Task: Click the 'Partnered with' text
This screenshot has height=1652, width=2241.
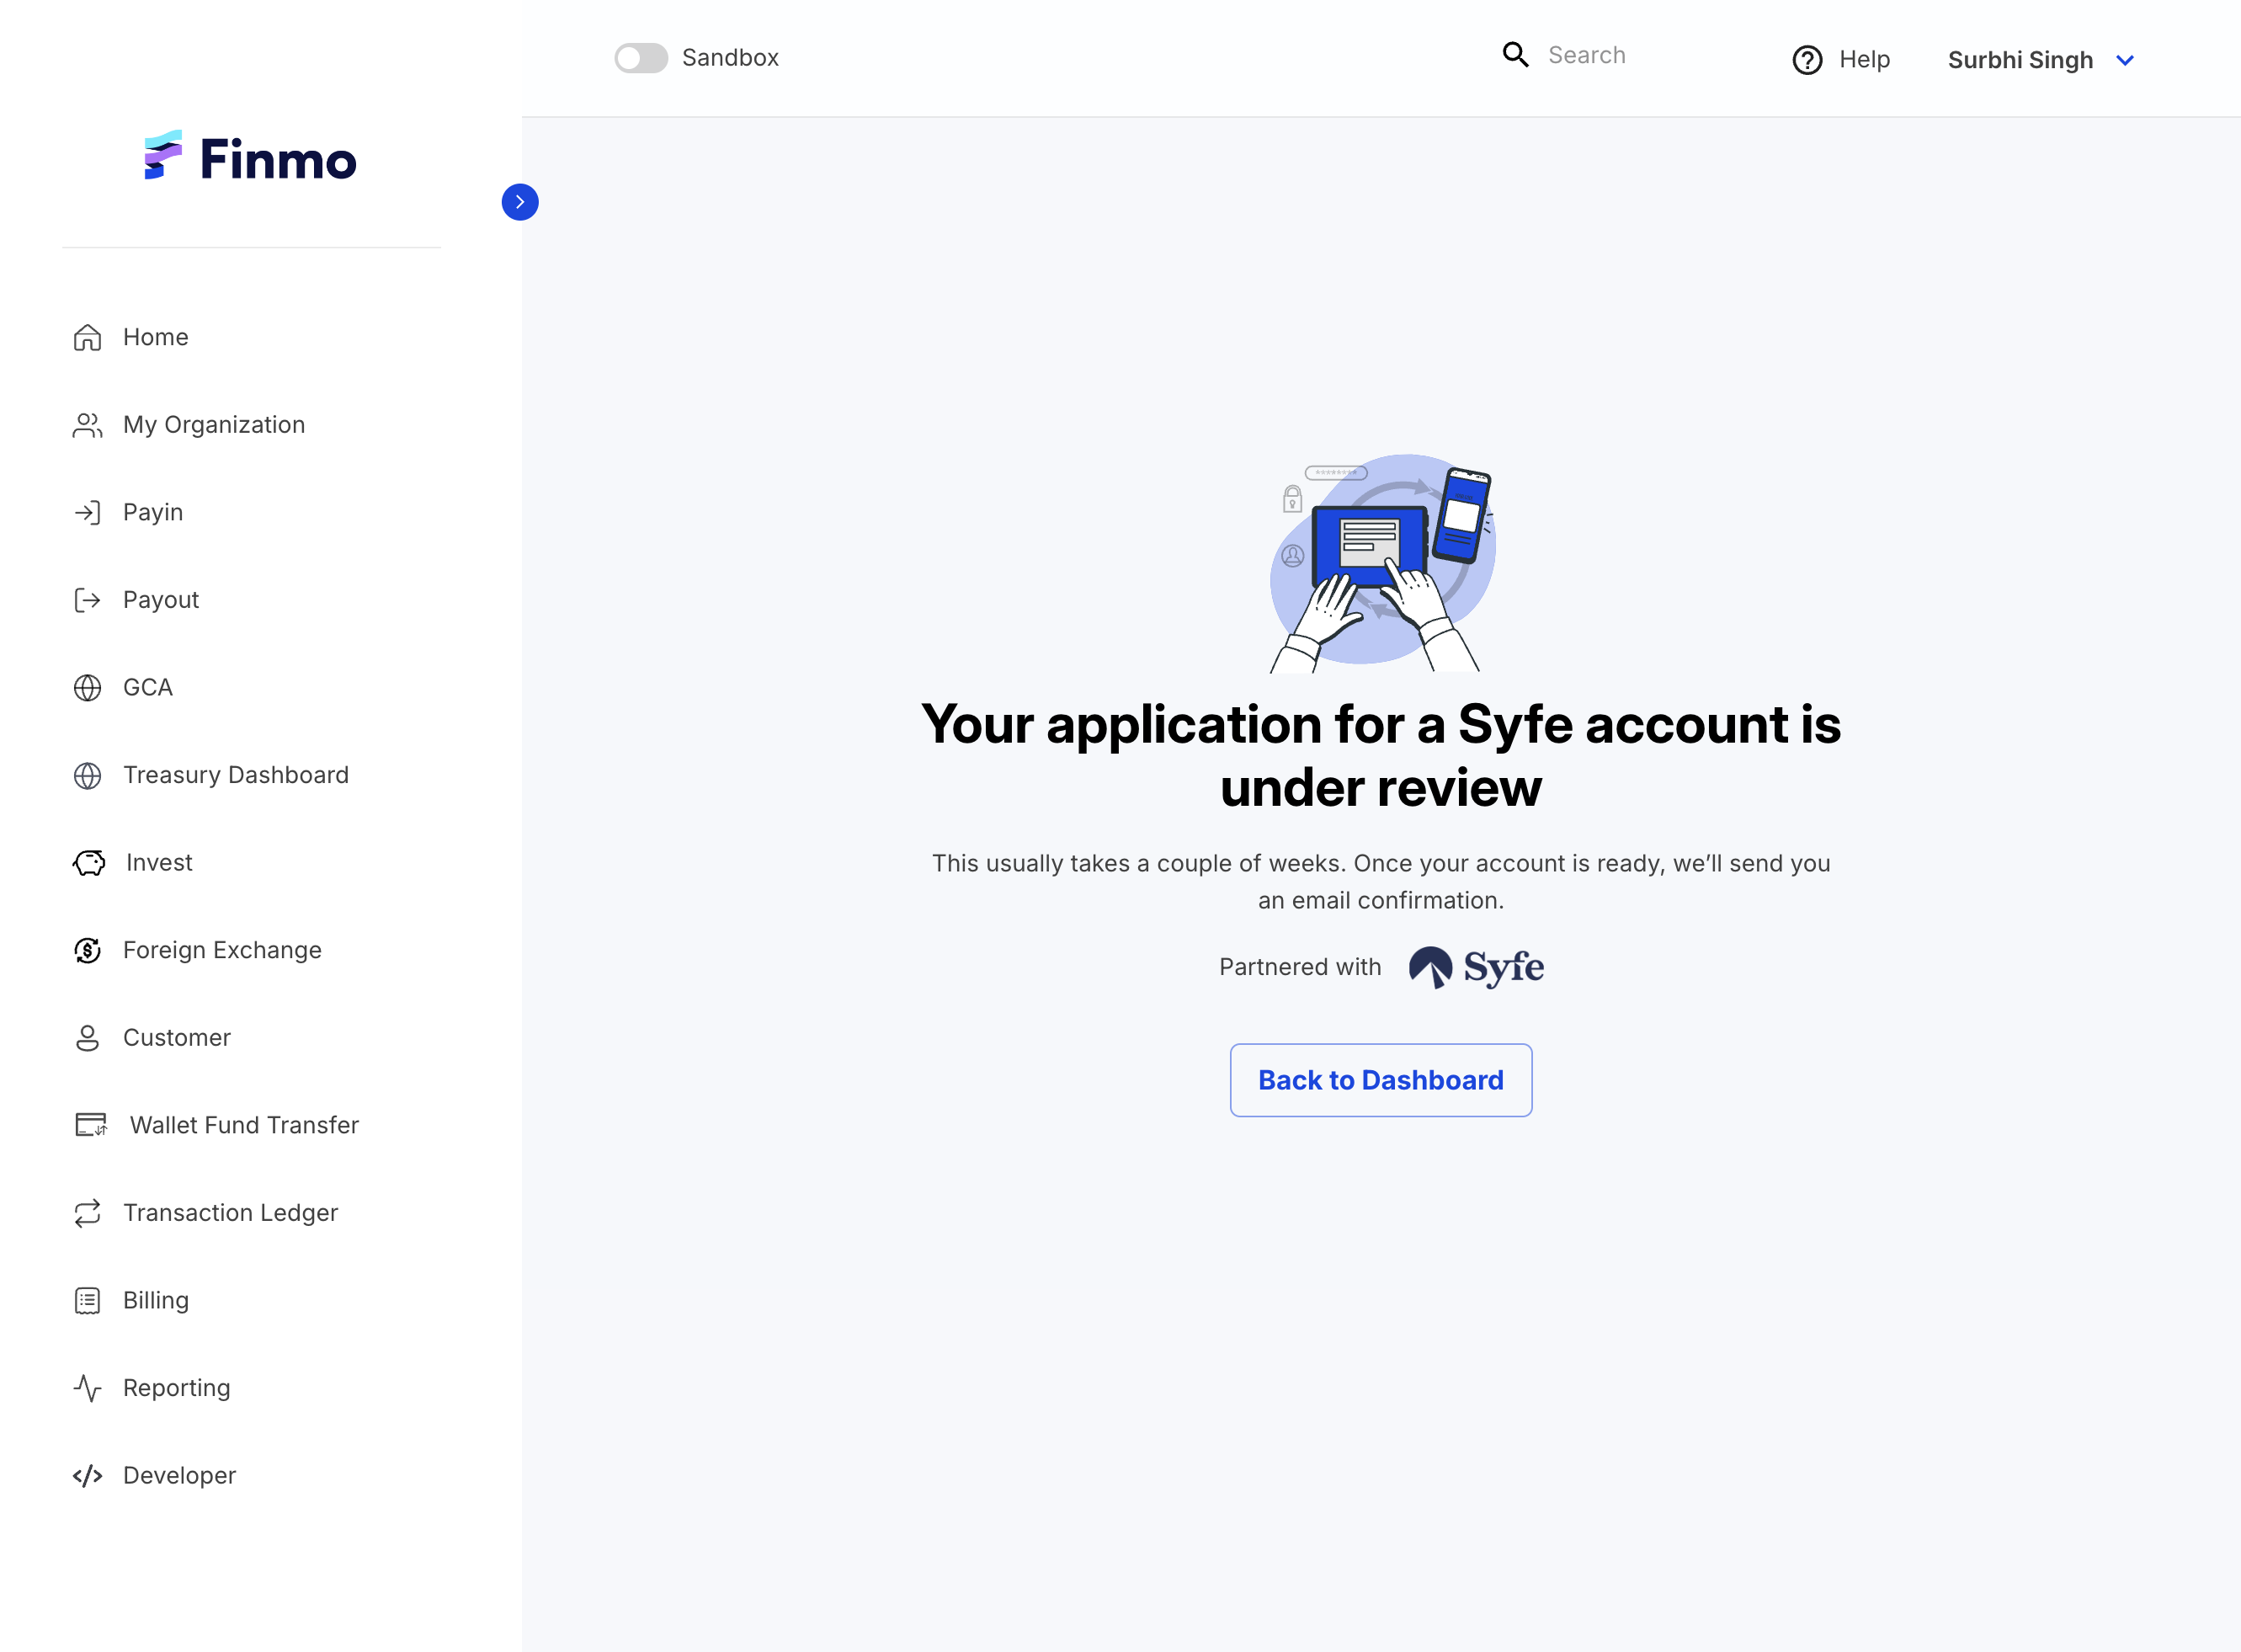Action: point(1300,967)
